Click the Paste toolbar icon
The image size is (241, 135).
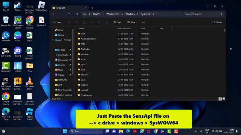click(x=84, y=22)
